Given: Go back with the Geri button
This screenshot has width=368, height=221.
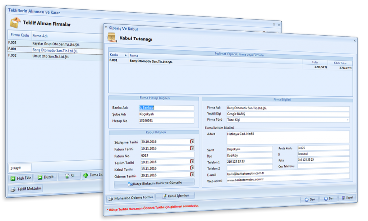Looking at the screenshot, I should pyautogui.click(x=310, y=199).
